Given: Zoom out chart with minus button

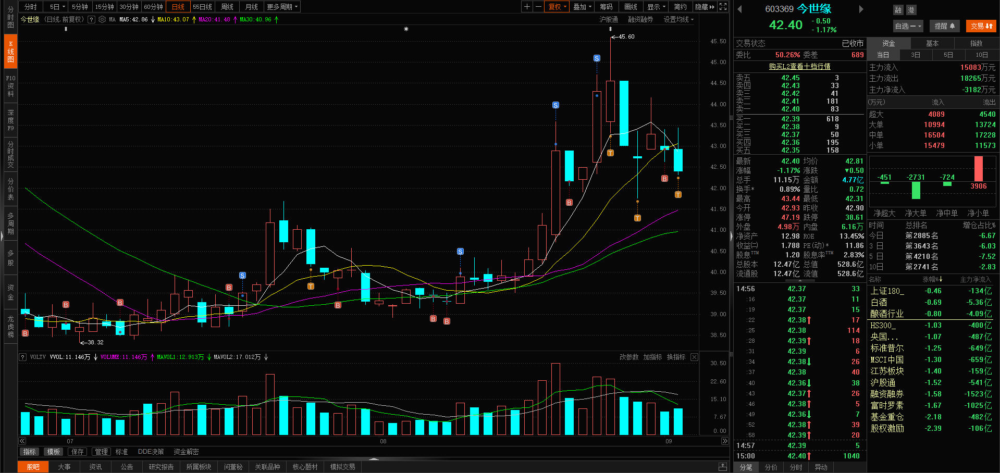Looking at the screenshot, I should pos(539,7).
